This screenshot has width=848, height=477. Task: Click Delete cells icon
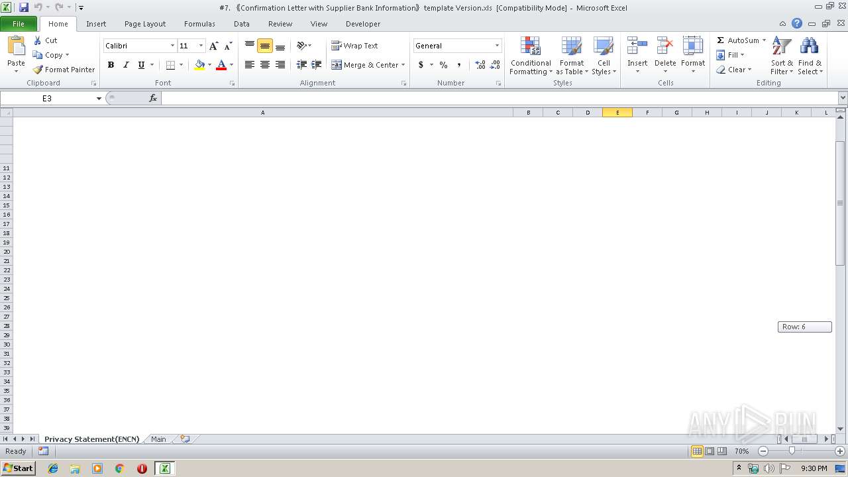pyautogui.click(x=665, y=46)
